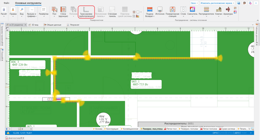Click the floor level up arrow
The height and width of the screenshot is (140, 260).
pos(7,129)
